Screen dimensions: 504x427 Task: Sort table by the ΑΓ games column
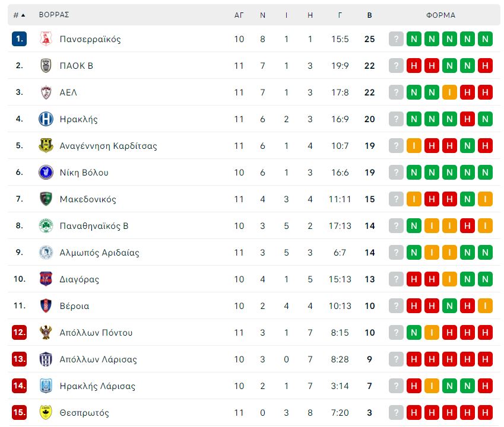point(239,15)
